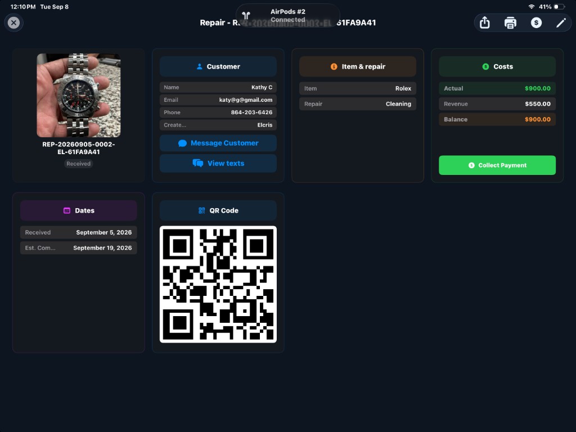Click the green dollar icon in Costs header
This screenshot has height=432, width=576.
point(485,66)
